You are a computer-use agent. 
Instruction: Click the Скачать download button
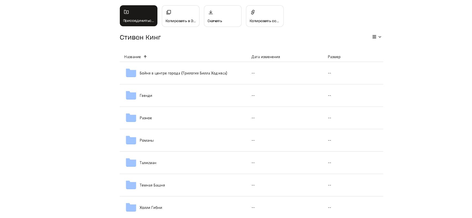pyautogui.click(x=222, y=16)
